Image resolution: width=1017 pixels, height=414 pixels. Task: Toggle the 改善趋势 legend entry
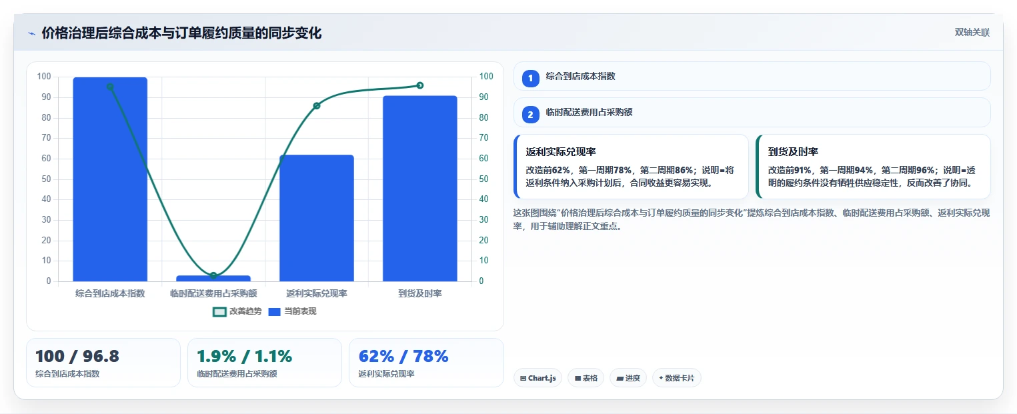237,311
